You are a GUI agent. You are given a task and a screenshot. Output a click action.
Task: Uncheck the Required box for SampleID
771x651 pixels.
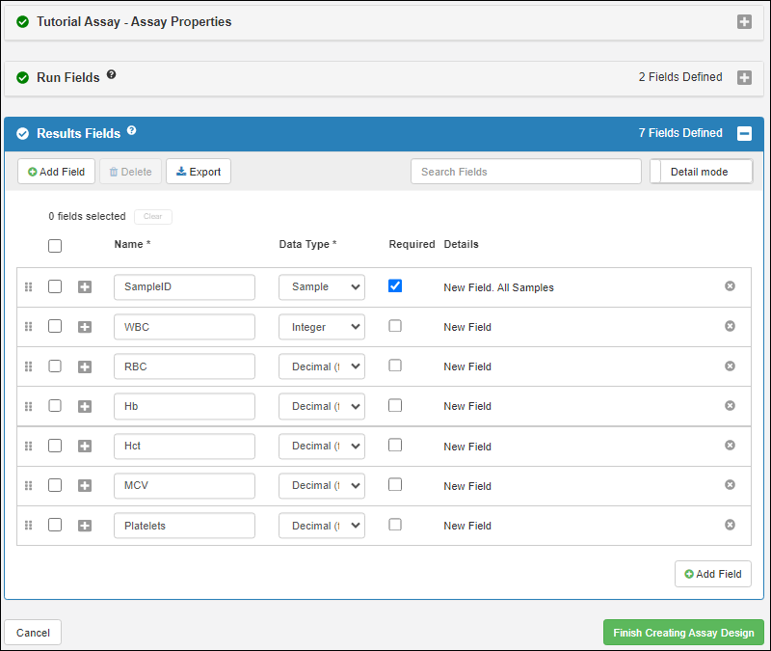click(395, 286)
